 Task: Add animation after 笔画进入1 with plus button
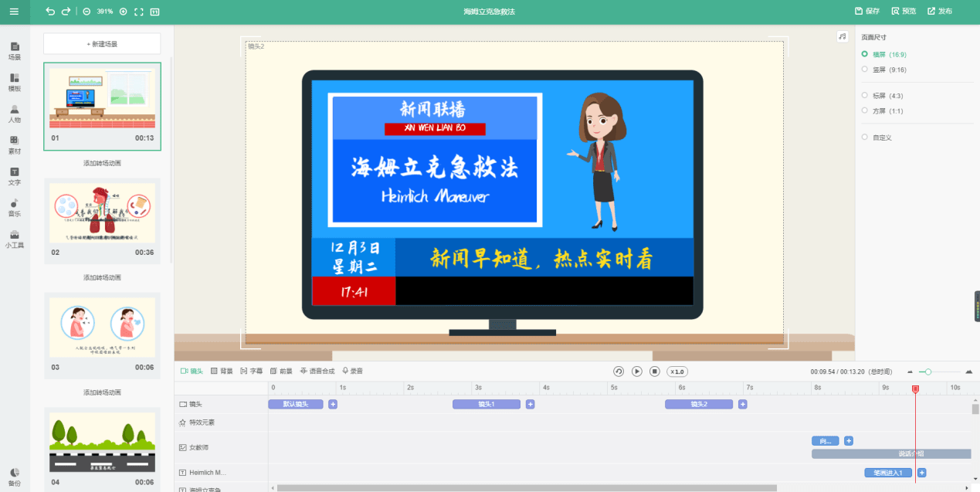(x=921, y=473)
